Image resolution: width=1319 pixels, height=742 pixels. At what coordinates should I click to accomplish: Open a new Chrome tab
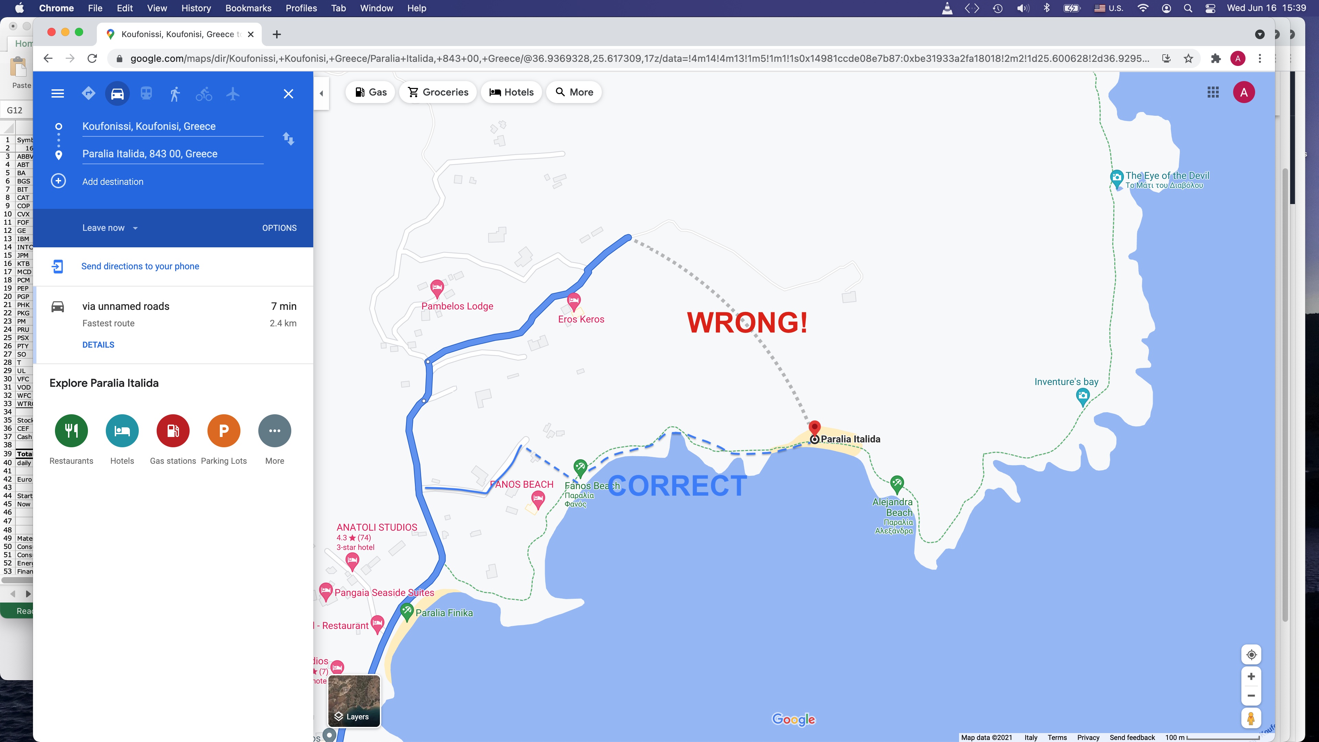(x=277, y=34)
